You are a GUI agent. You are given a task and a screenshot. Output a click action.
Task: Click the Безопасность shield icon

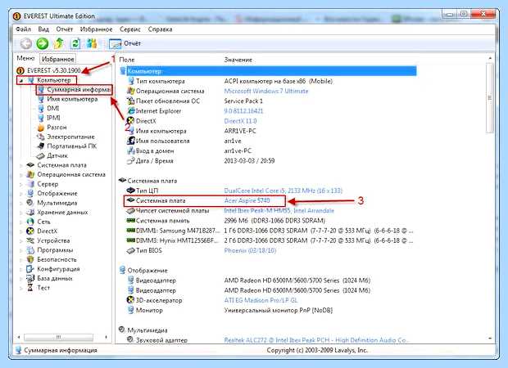[x=30, y=260]
